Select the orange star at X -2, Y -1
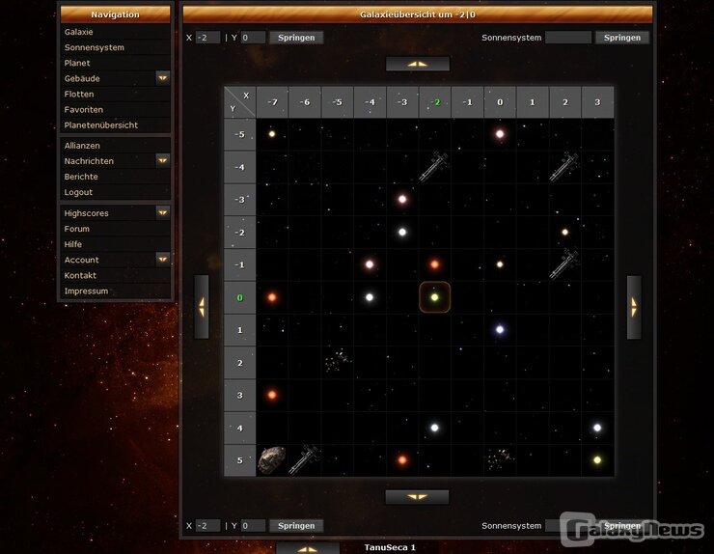 (x=434, y=264)
